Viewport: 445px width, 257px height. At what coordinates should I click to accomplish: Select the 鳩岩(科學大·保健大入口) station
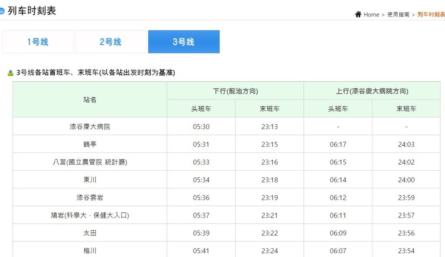tap(90, 215)
